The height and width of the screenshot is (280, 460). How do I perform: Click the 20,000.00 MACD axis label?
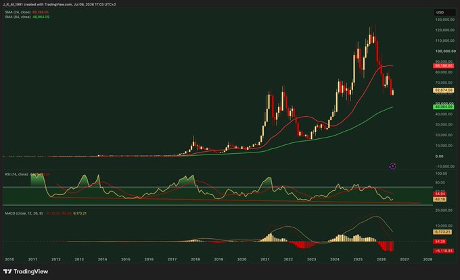pos(444,211)
